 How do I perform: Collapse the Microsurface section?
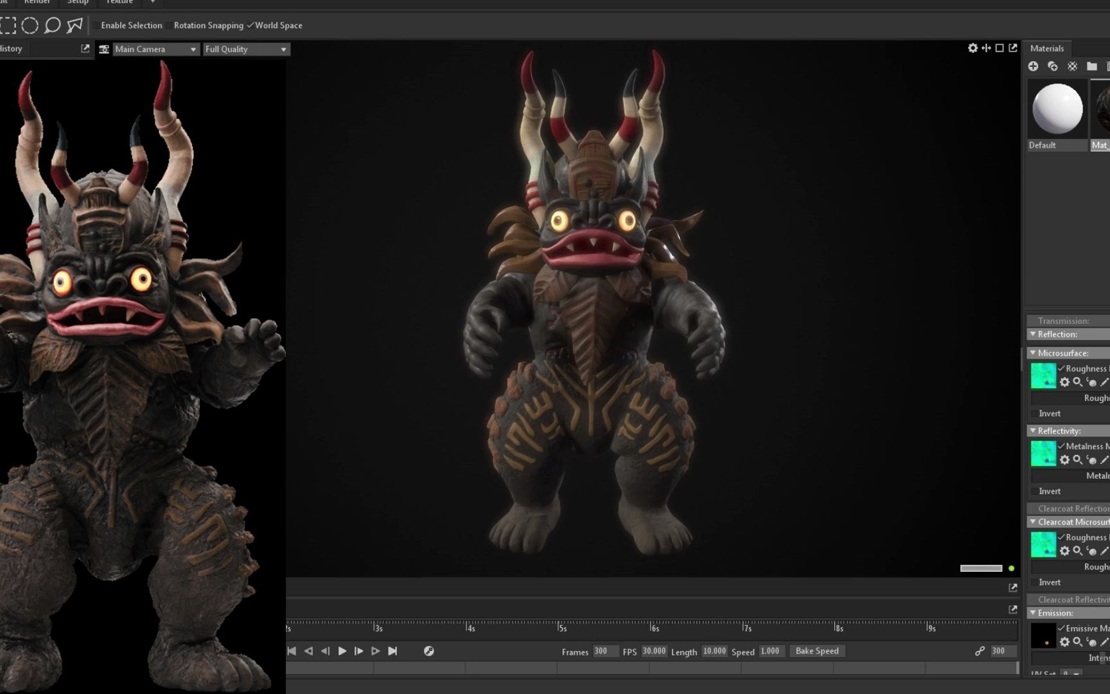click(1033, 353)
